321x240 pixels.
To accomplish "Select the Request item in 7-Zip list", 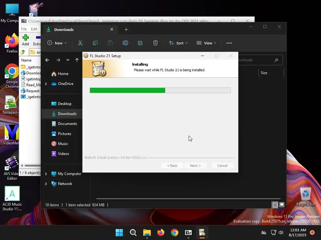I will (30, 91).
